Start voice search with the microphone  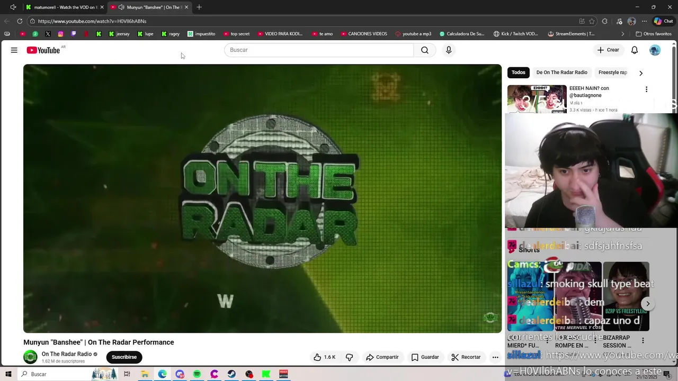tap(449, 50)
